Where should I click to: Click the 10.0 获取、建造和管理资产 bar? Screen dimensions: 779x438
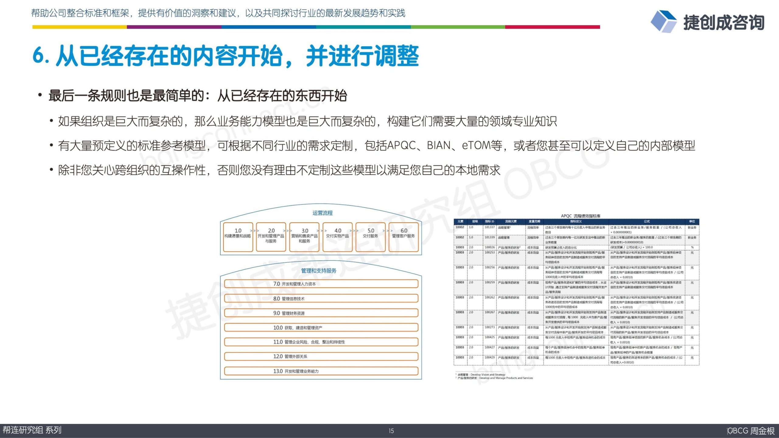321,328
